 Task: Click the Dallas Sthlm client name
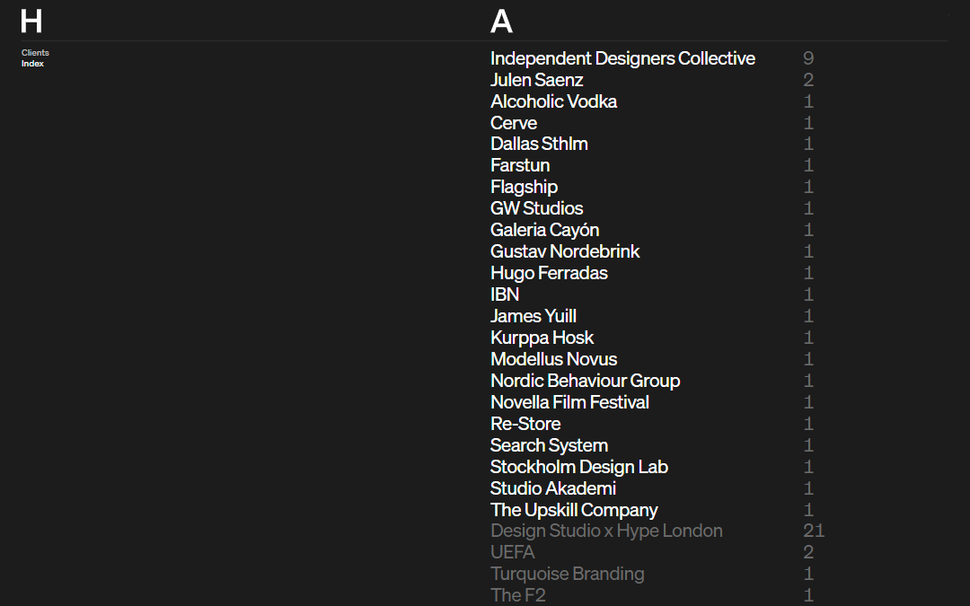(539, 144)
